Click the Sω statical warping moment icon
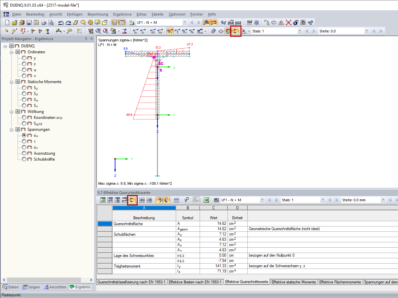This screenshot has width=398, height=298. tap(160, 31)
